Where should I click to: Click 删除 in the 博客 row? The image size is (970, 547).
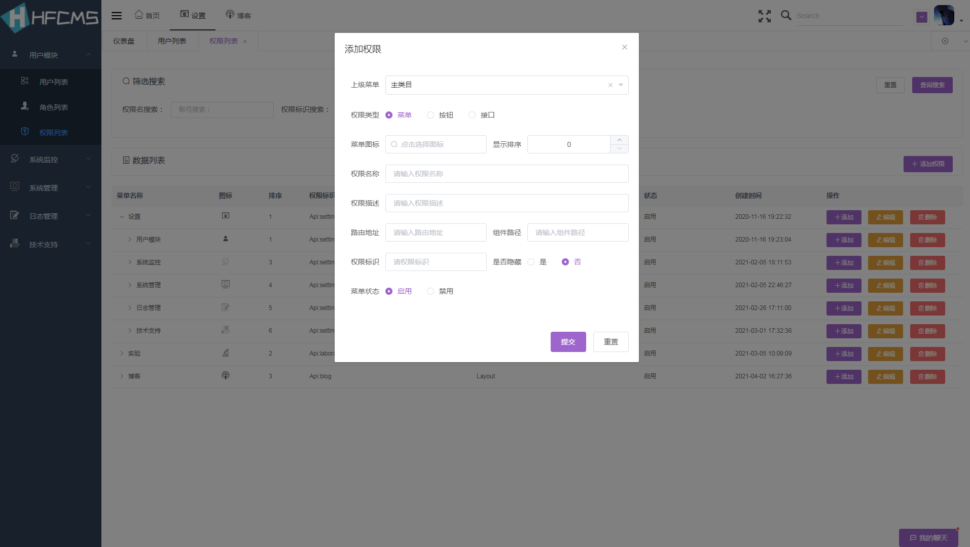point(927,377)
